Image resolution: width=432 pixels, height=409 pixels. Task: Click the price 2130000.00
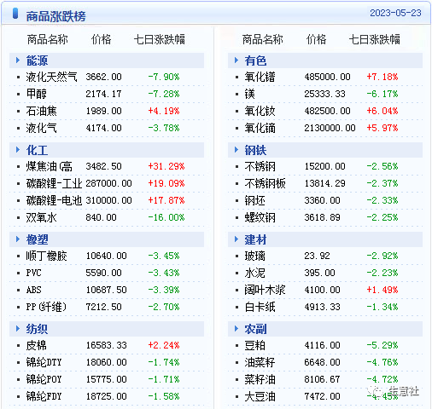click(330, 128)
